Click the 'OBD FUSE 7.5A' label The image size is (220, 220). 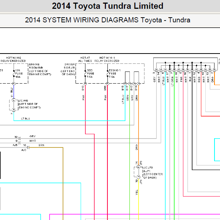(90, 74)
